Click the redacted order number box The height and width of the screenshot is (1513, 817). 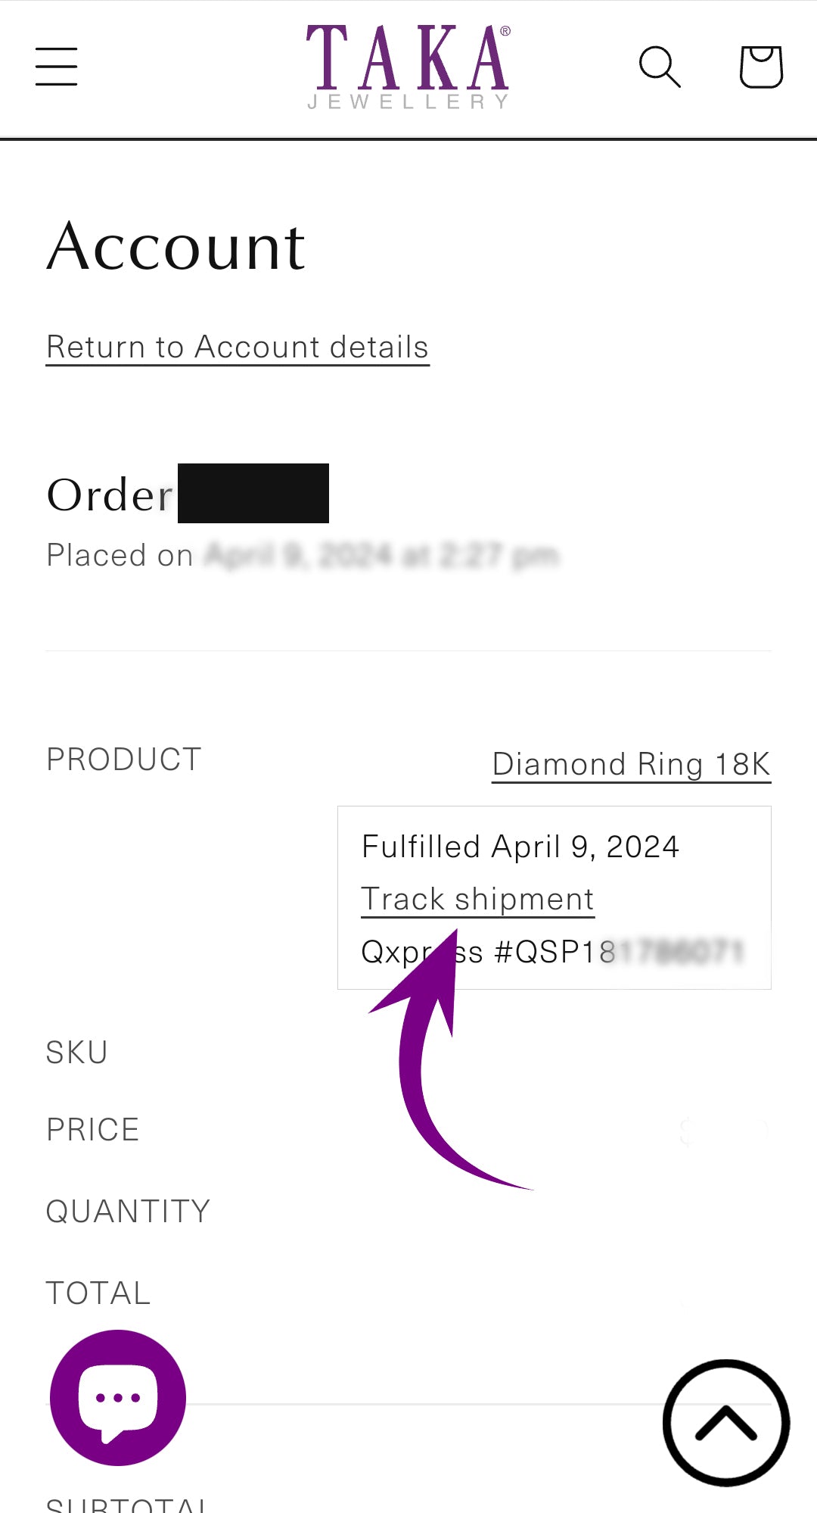pyautogui.click(x=253, y=494)
